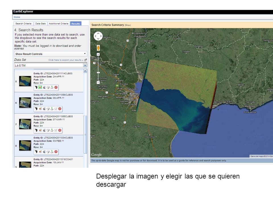Toggle browse overlay for the 08-APR-11 scene

point(40,109)
